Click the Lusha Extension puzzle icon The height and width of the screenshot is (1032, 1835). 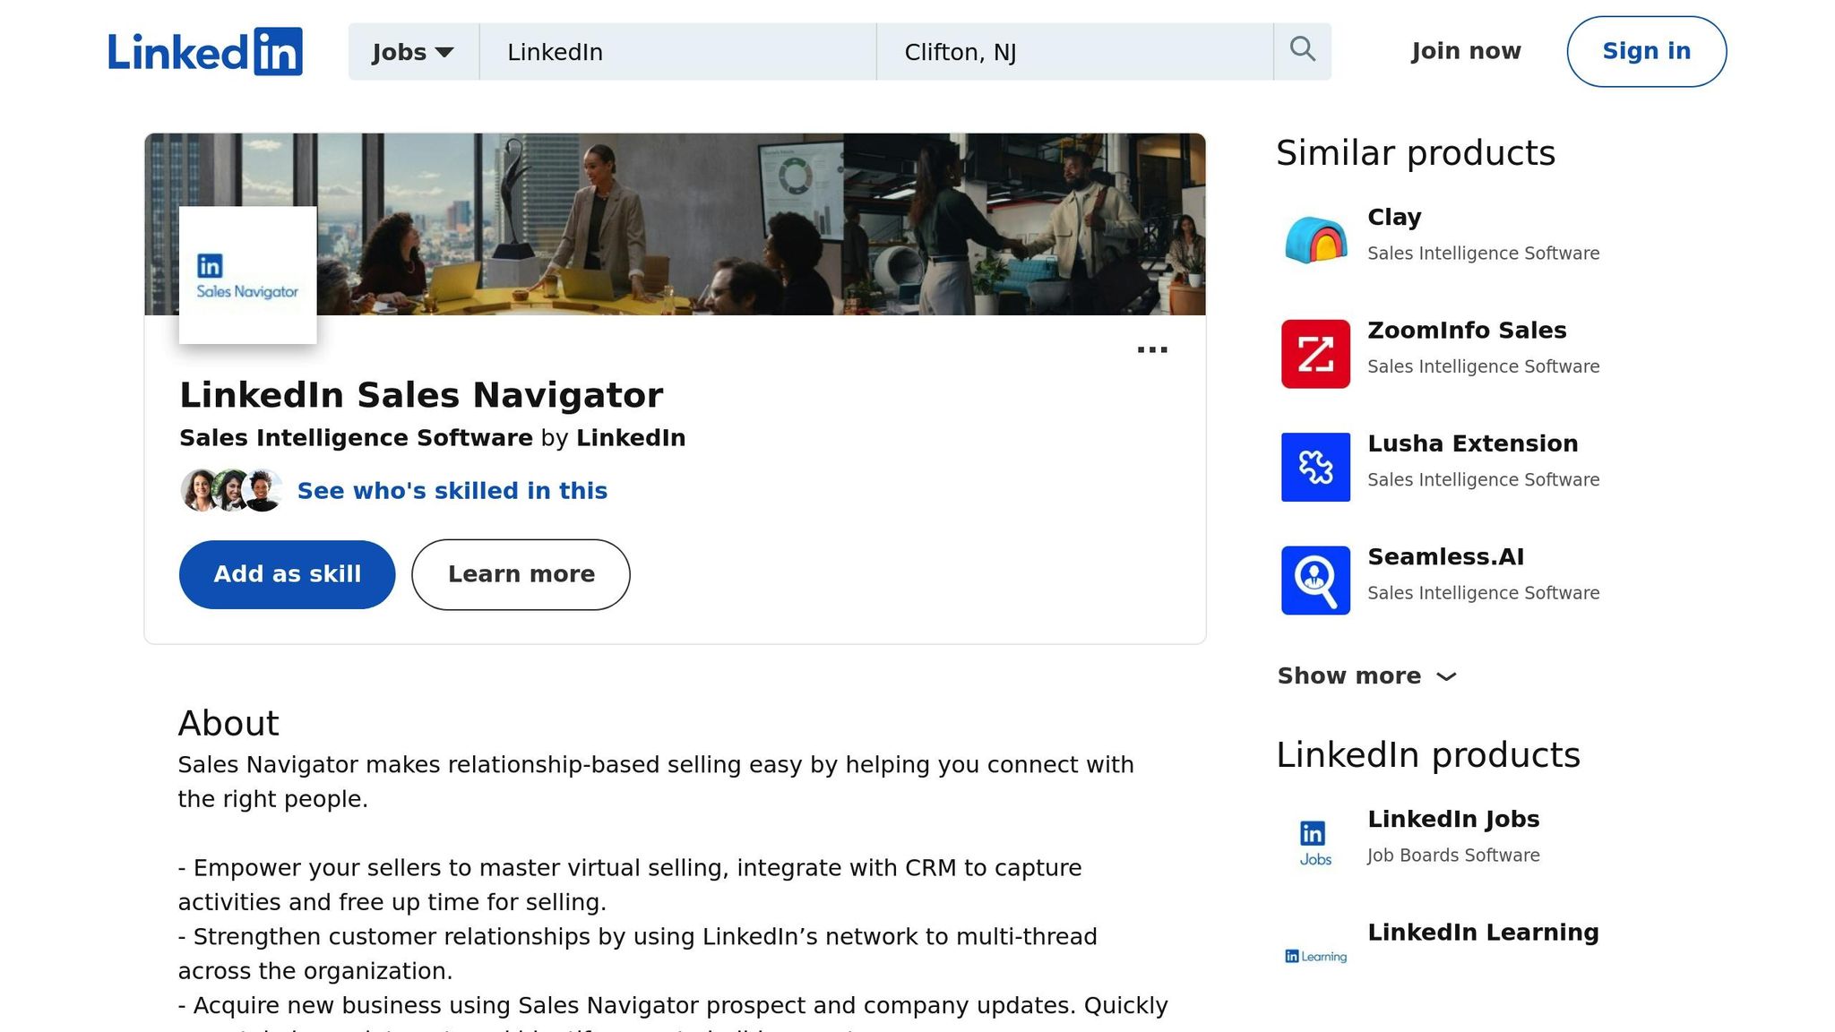coord(1314,467)
